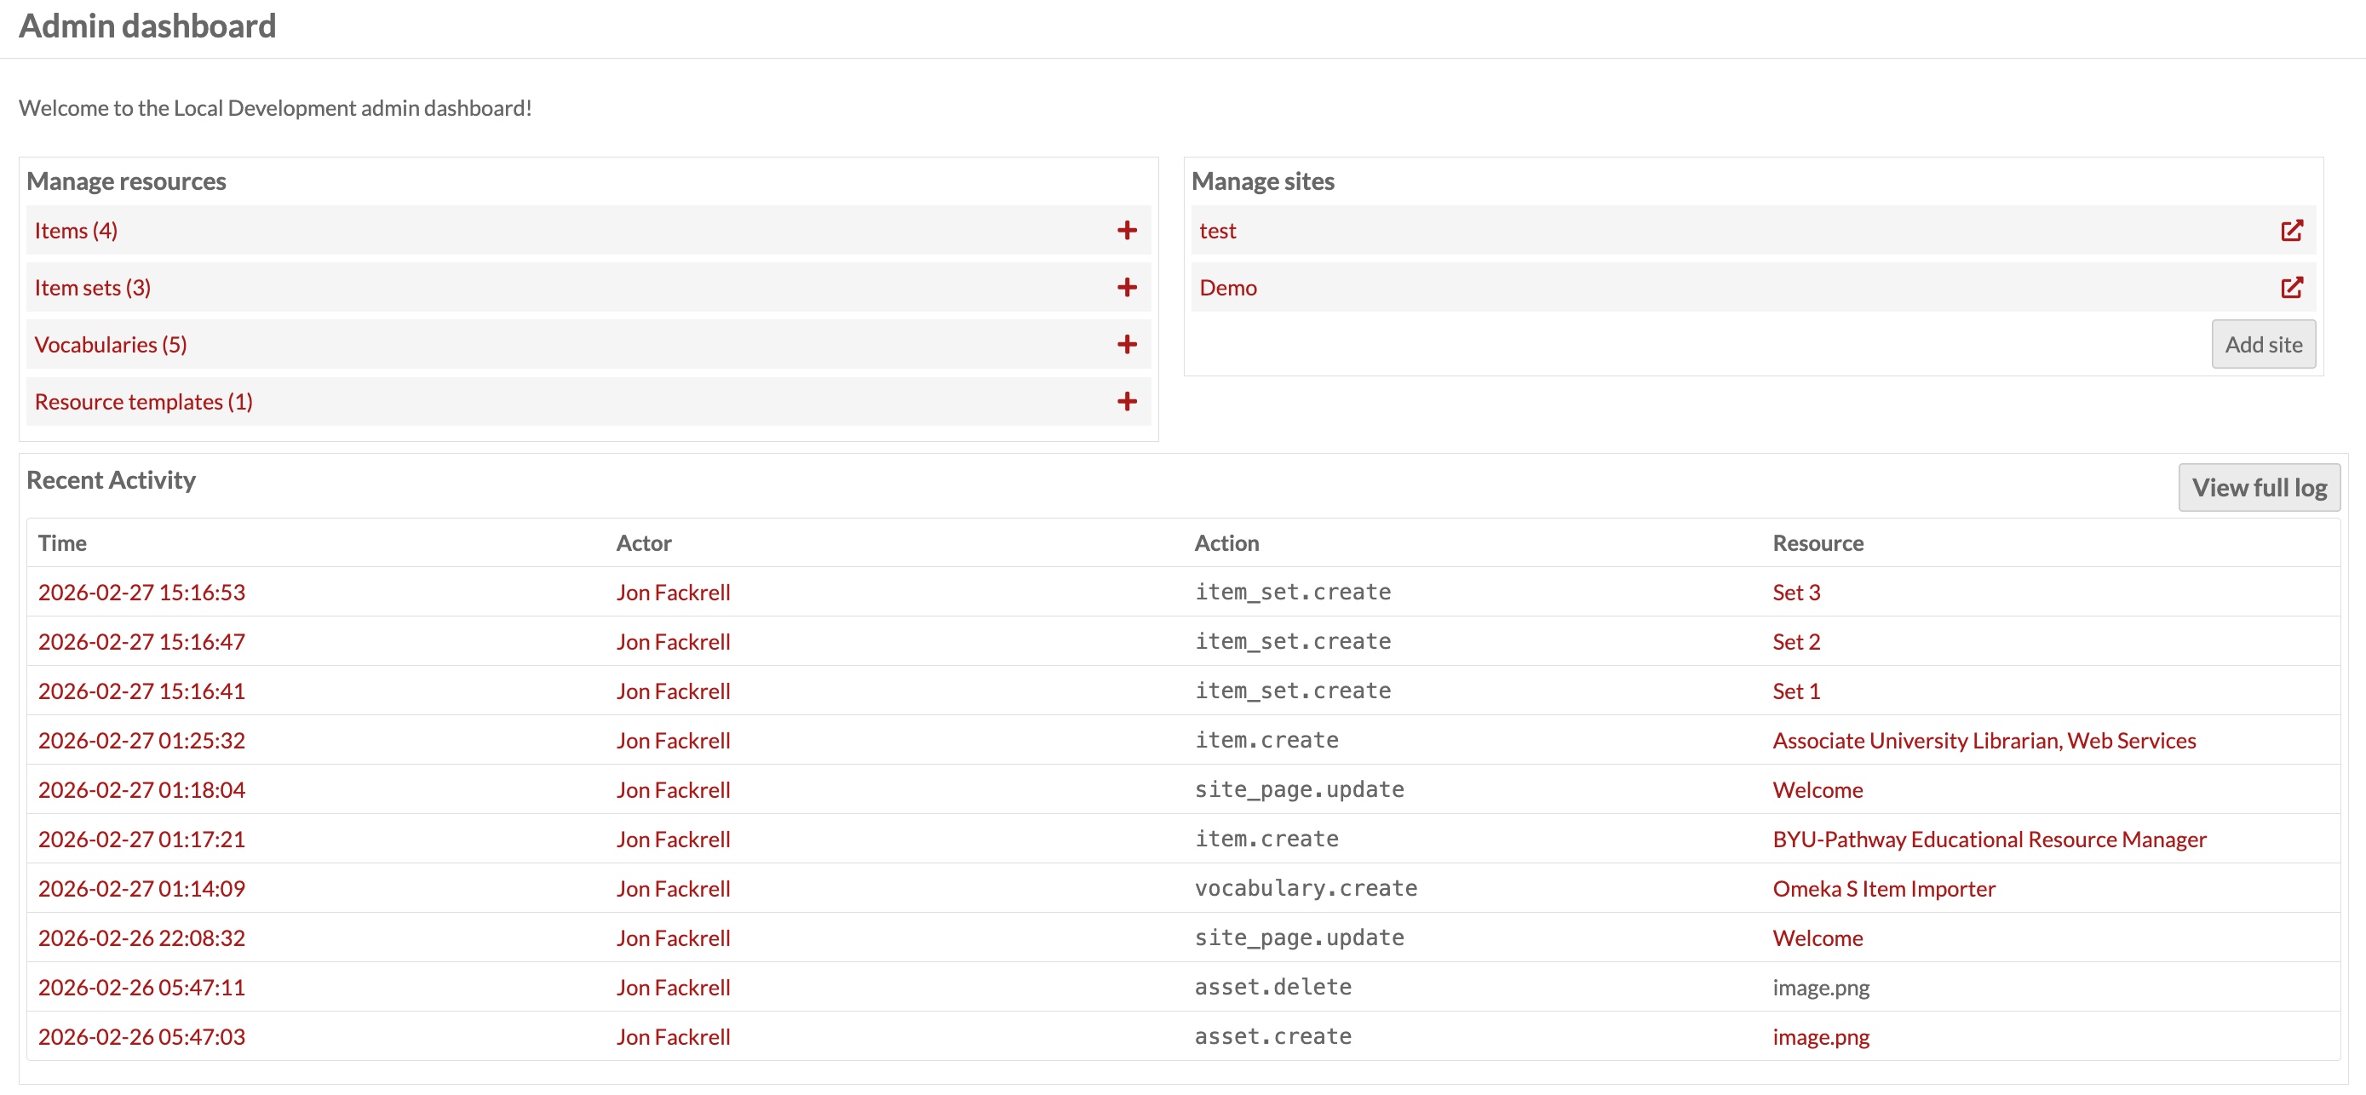Click the plus icon next to Vocabularies
2366x1095 pixels.
coord(1127,345)
